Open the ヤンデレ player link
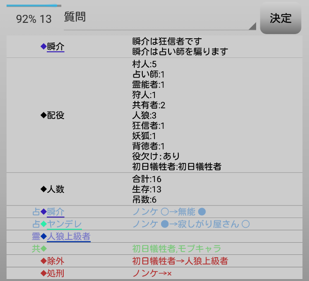The height and width of the screenshot is (281, 309). 64,224
